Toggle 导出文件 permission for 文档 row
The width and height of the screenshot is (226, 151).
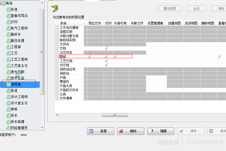coord(96,48)
